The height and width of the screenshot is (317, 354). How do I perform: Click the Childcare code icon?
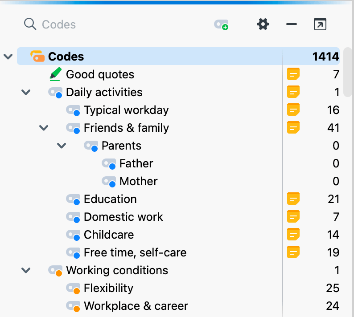[x=73, y=235]
